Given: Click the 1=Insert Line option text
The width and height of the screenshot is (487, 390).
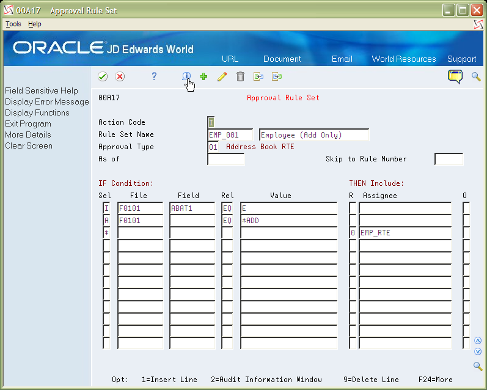Looking at the screenshot, I should 169,380.
